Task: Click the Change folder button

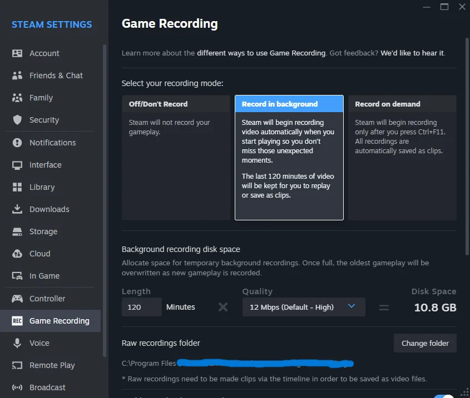Action: tap(425, 342)
